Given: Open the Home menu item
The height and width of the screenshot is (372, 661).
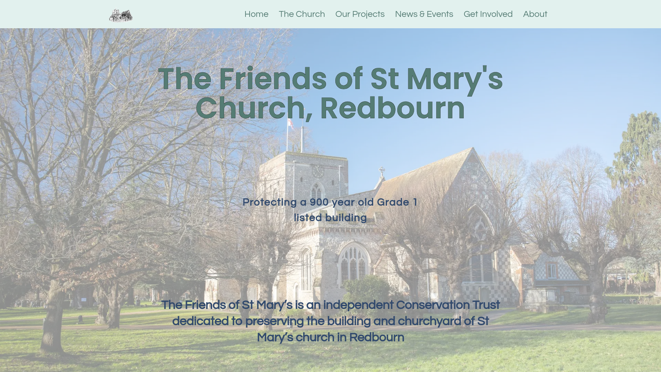Looking at the screenshot, I should (x=256, y=14).
